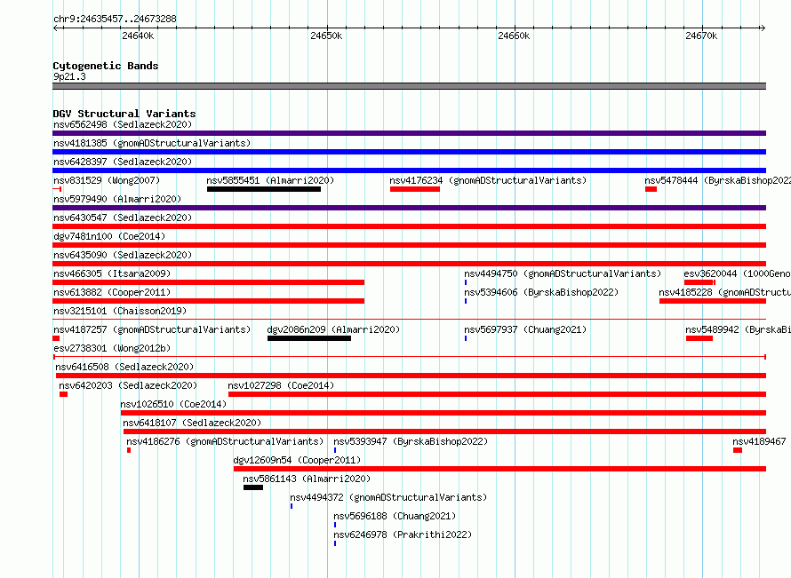
Task: Select the nsv4185228 red variant bar
Action: 713,301
